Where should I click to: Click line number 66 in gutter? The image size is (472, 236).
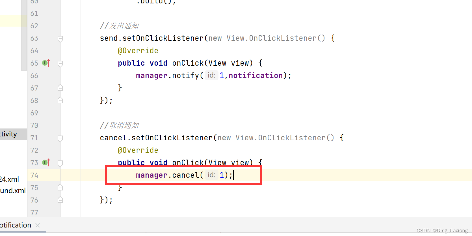[34, 76]
